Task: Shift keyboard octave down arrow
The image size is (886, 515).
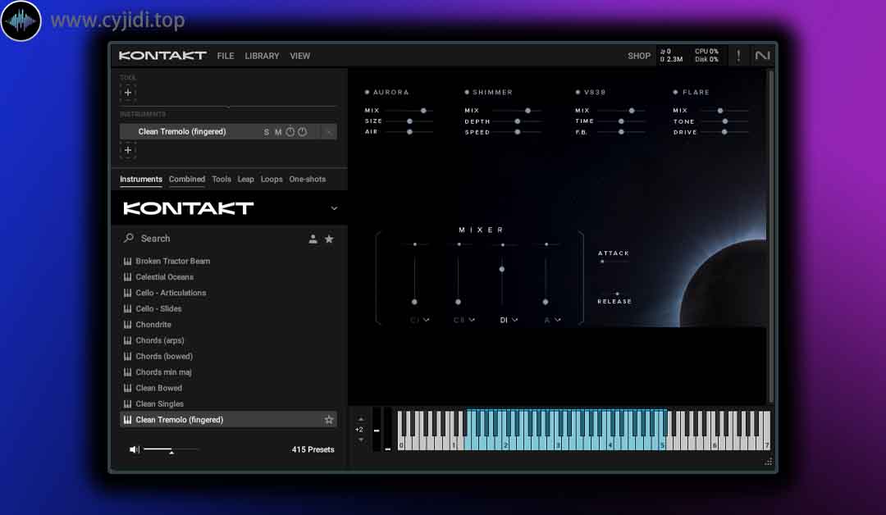Action: click(x=360, y=440)
